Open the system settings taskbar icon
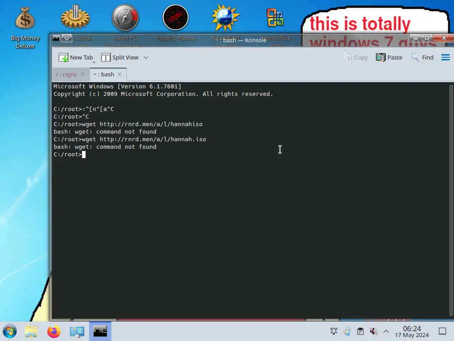The width and height of the screenshot is (454, 341). (x=77, y=331)
